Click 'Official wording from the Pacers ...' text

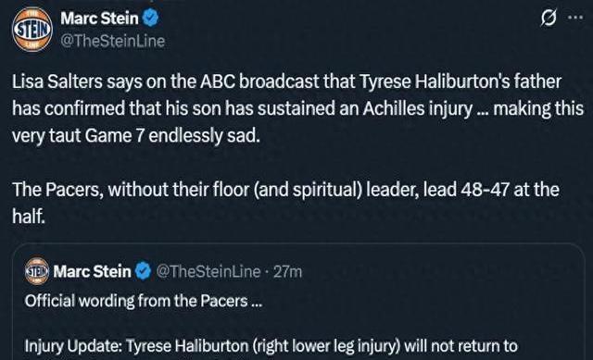coord(144,301)
